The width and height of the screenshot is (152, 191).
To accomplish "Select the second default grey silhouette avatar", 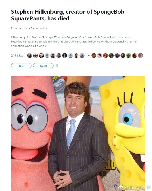I will tap(70, 55).
